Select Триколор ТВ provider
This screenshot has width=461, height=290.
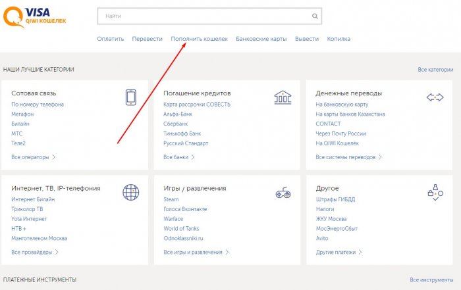(x=27, y=209)
